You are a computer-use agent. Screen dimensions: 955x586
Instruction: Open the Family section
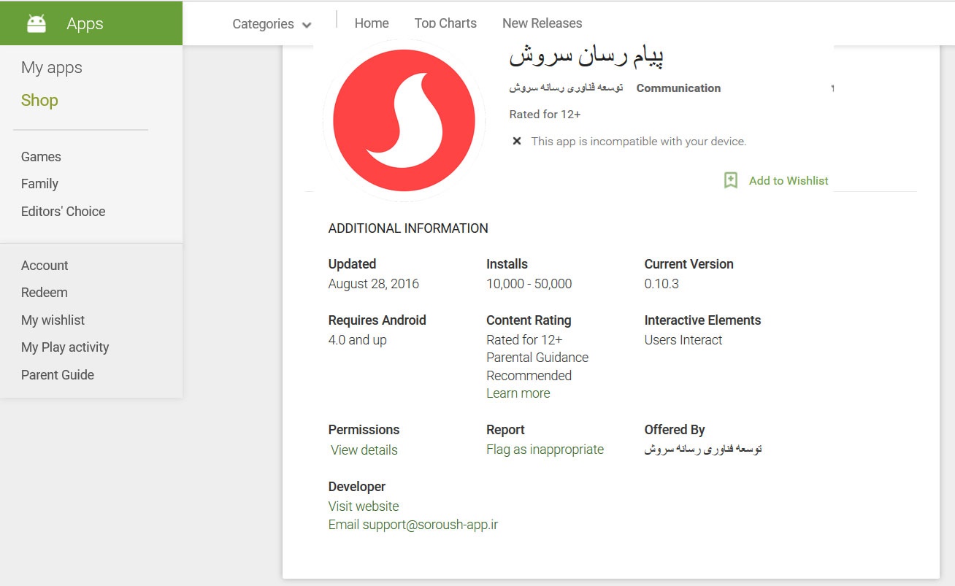tap(39, 184)
